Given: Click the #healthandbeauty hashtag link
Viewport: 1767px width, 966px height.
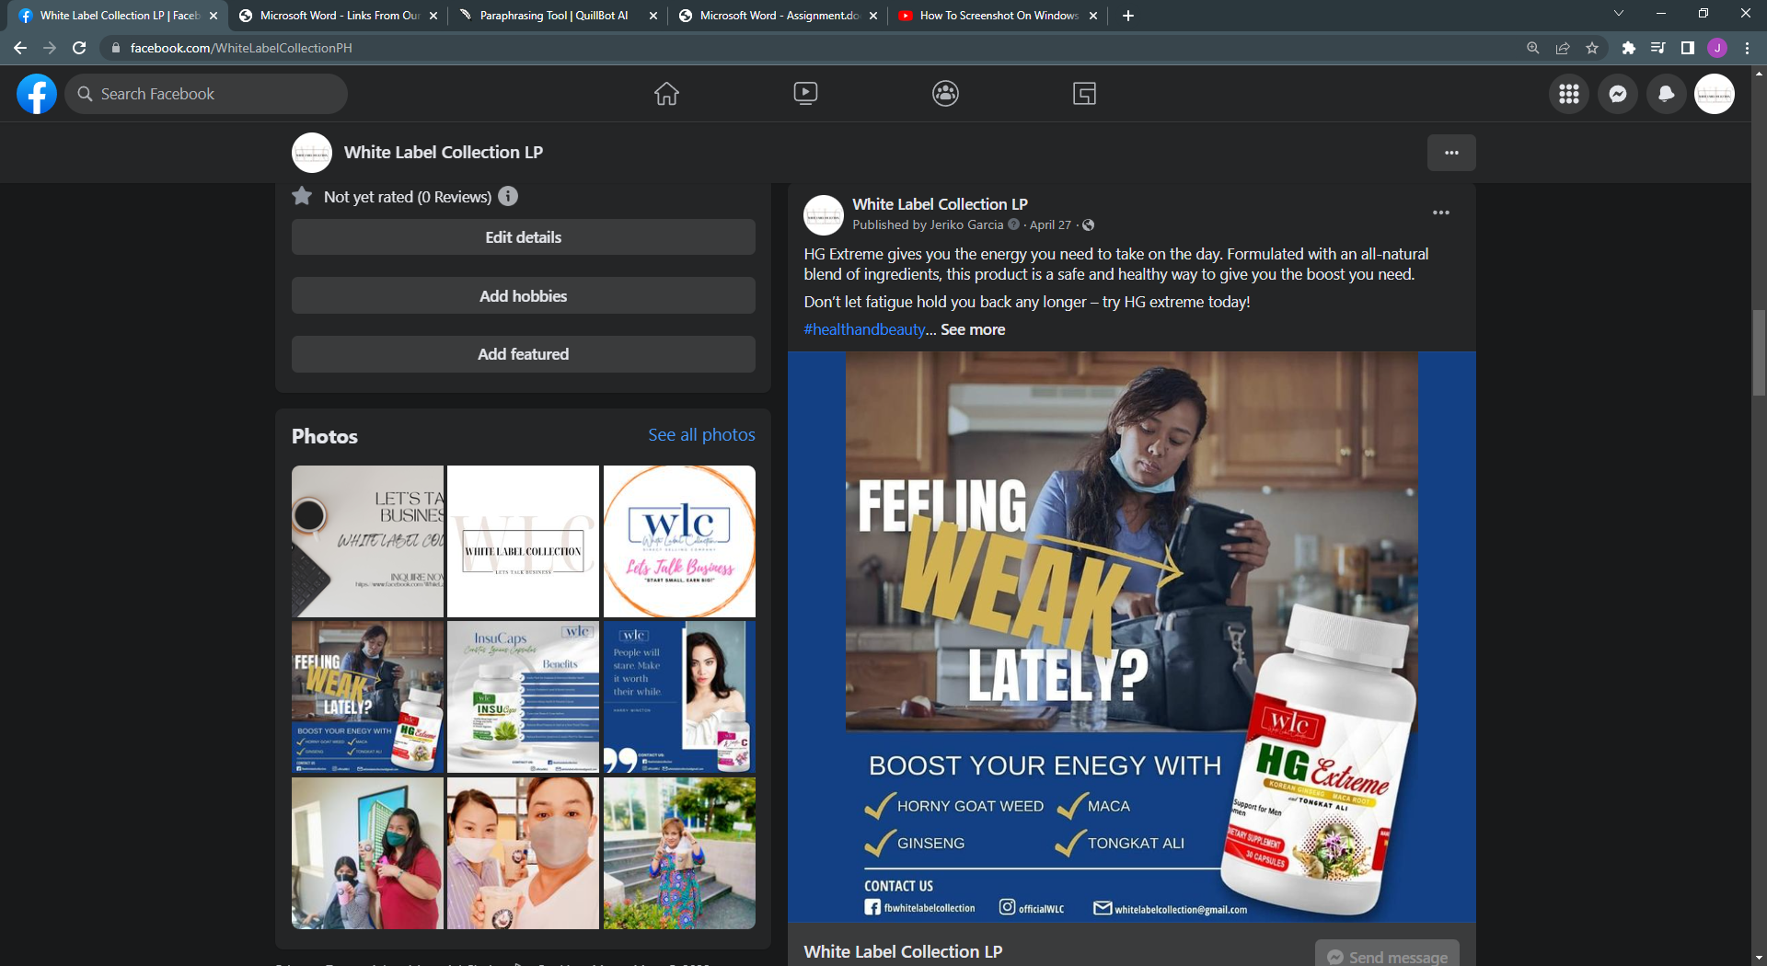Looking at the screenshot, I should click(864, 329).
